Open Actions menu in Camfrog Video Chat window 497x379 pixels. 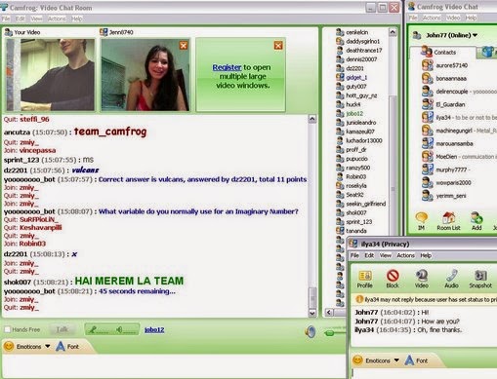pos(432,18)
